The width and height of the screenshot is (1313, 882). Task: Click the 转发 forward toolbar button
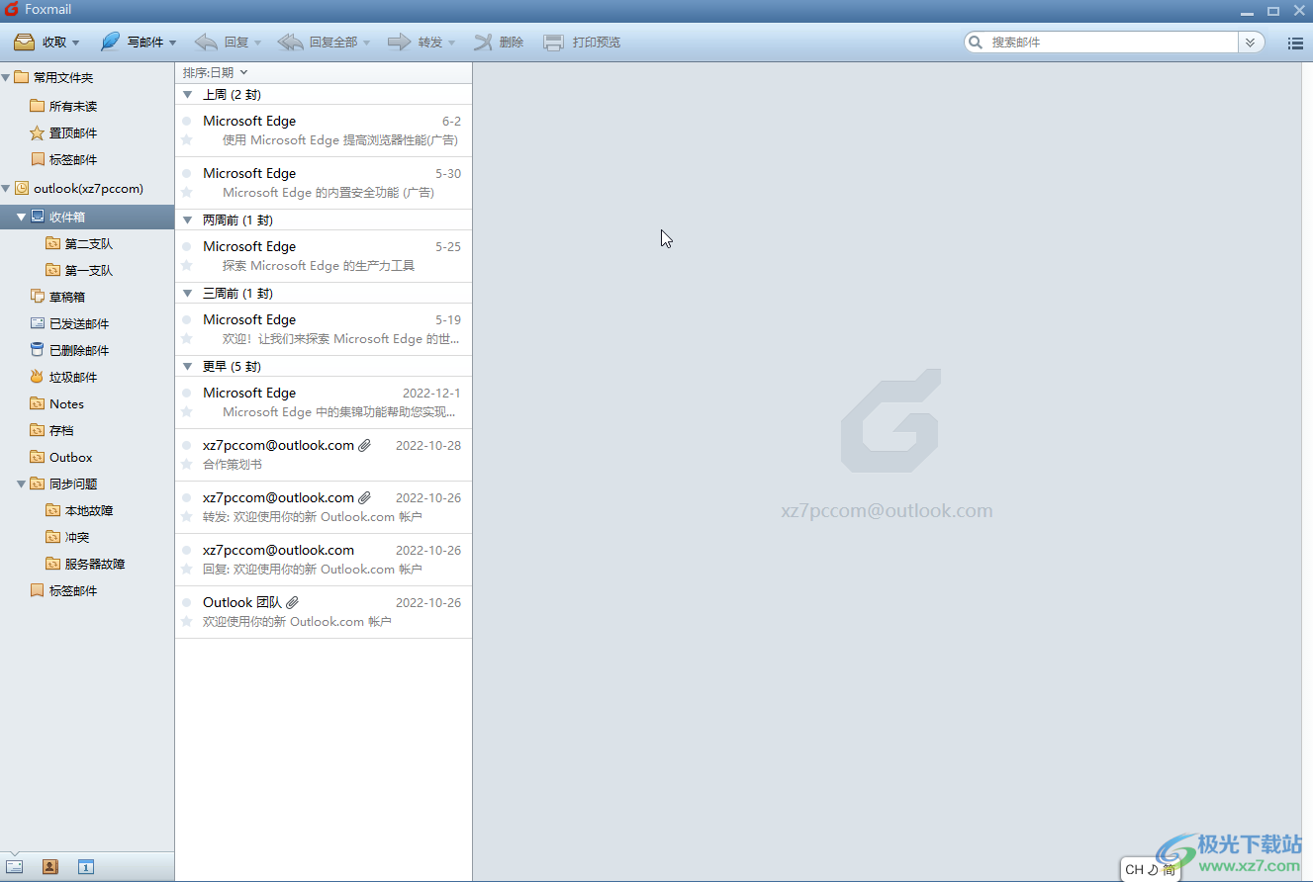415,43
